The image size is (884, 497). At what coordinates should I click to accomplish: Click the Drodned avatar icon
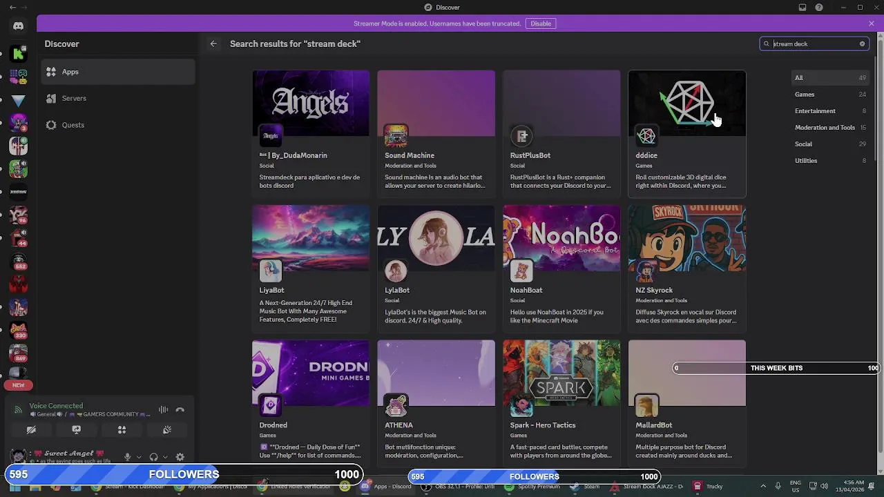[x=271, y=406]
